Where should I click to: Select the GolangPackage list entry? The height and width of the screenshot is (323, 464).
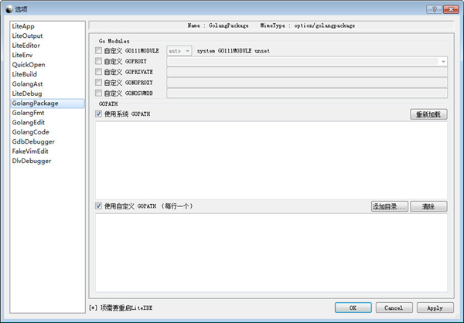tap(47, 104)
